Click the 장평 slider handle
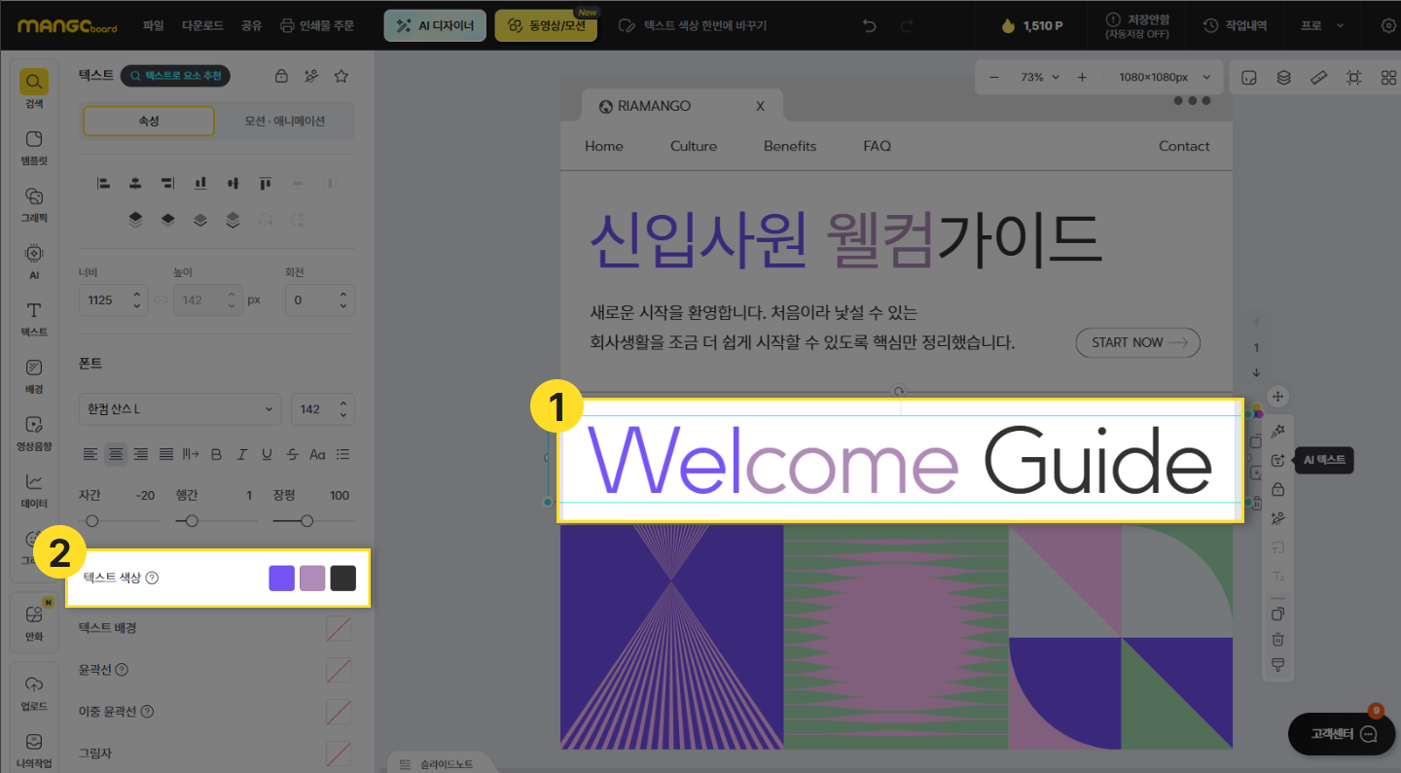 (x=307, y=521)
